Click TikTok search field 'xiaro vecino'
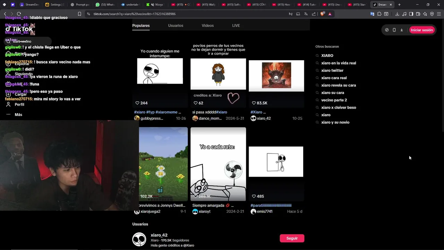 pos(28,41)
